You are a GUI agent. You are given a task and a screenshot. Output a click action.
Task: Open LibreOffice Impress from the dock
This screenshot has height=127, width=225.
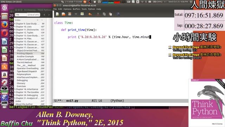(x=5, y=58)
